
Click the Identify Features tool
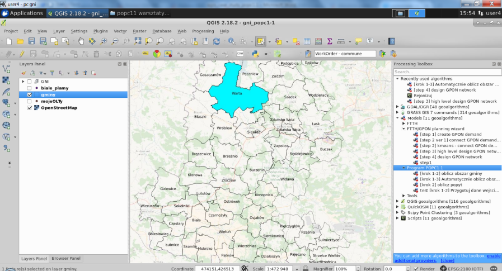tap(231, 41)
